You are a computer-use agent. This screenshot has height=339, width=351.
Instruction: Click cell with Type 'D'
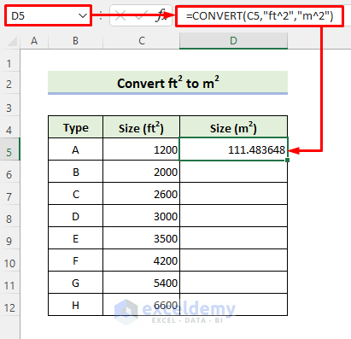[x=76, y=216]
